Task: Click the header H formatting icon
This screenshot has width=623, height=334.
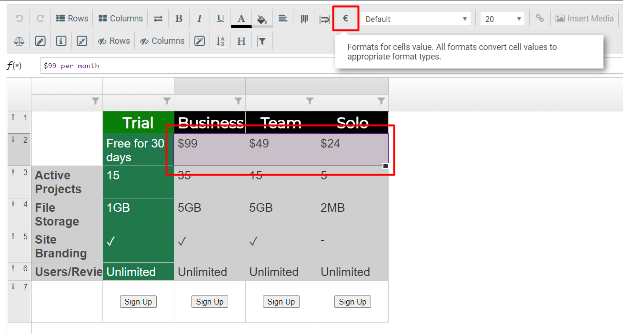Action: 241,41
